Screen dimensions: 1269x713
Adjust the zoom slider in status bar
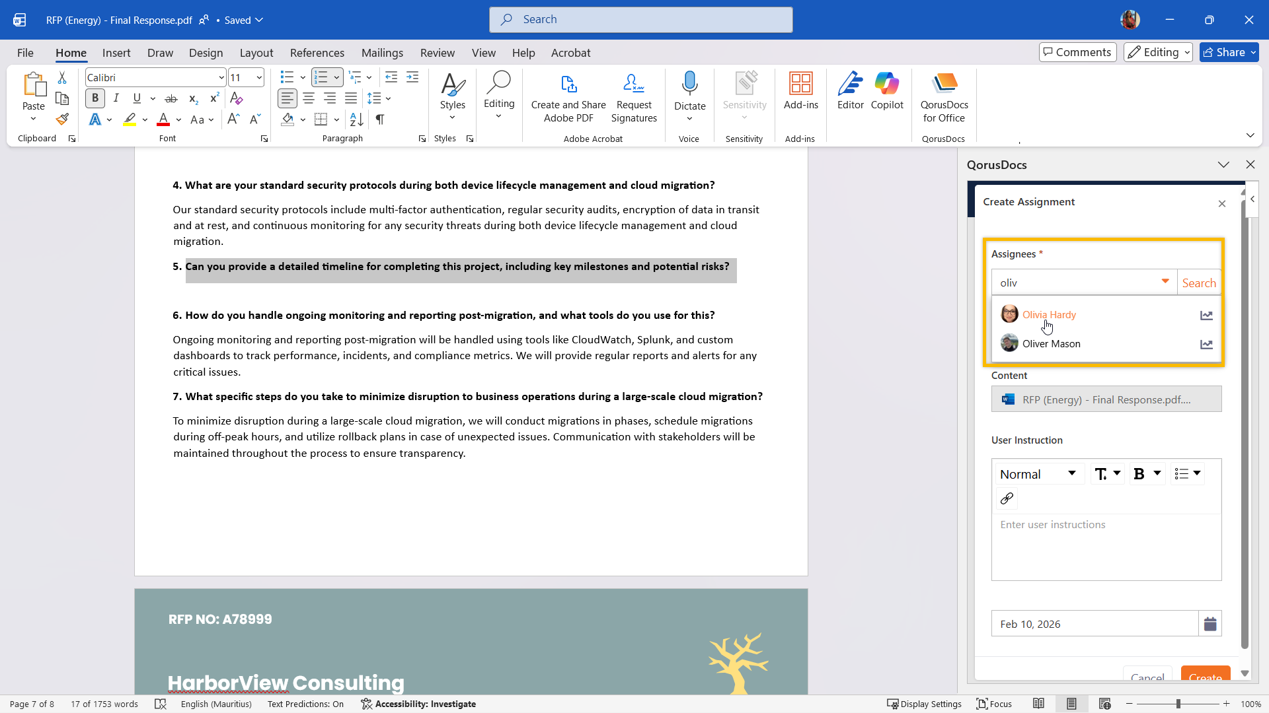tap(1178, 704)
